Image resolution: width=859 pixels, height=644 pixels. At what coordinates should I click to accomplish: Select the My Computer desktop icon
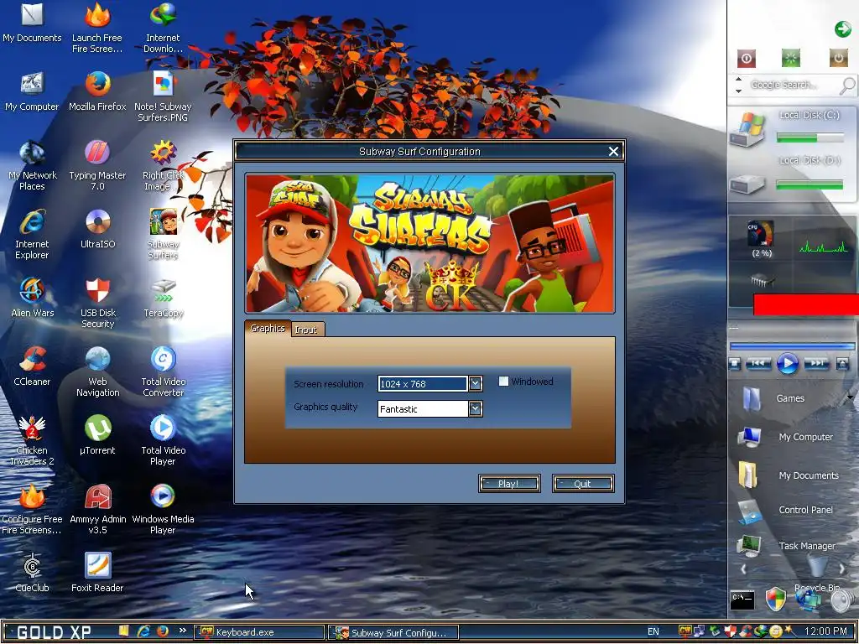coord(32,91)
